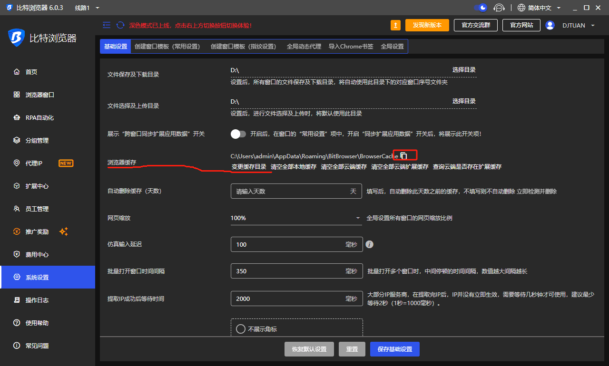Click the 提取IP成功后等待时间 input field
Image resolution: width=609 pixels, height=366 pixels.
tap(296, 299)
